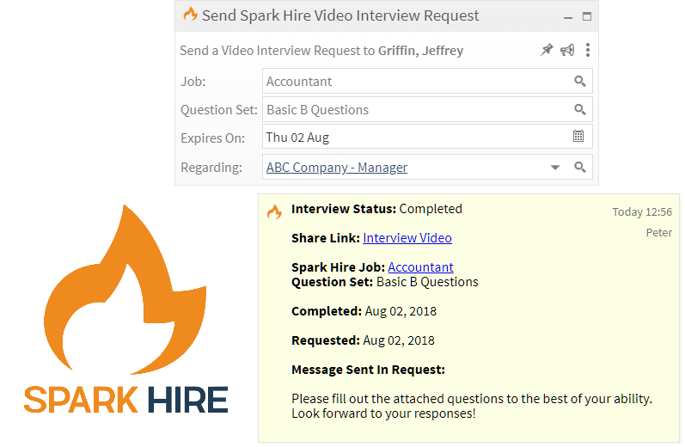Click the Completed: Aug 02, 2018 line
The height and width of the screenshot is (447, 685).
[364, 311]
